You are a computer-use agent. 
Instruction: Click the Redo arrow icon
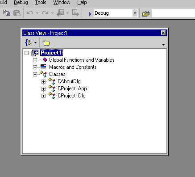coord(45,13)
